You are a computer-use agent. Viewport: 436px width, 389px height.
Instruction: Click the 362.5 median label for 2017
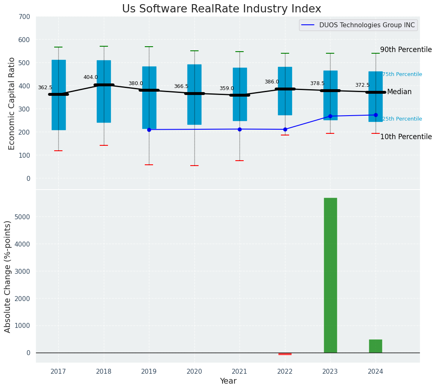coord(45,88)
